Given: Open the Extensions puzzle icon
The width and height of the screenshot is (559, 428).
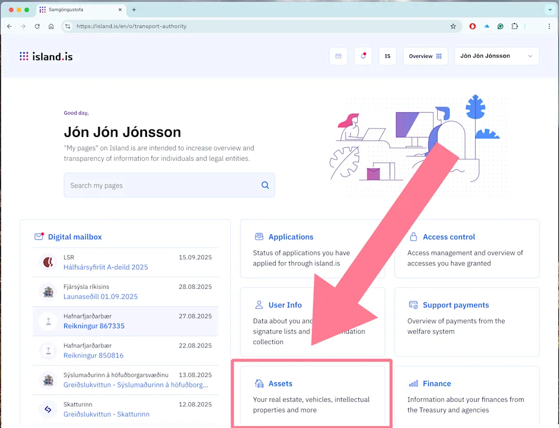Looking at the screenshot, I should point(514,26).
